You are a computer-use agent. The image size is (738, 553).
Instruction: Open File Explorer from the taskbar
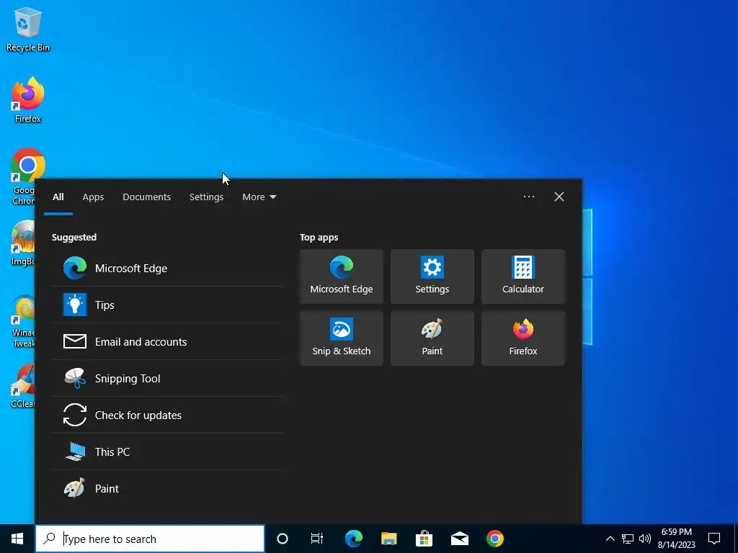(388, 539)
